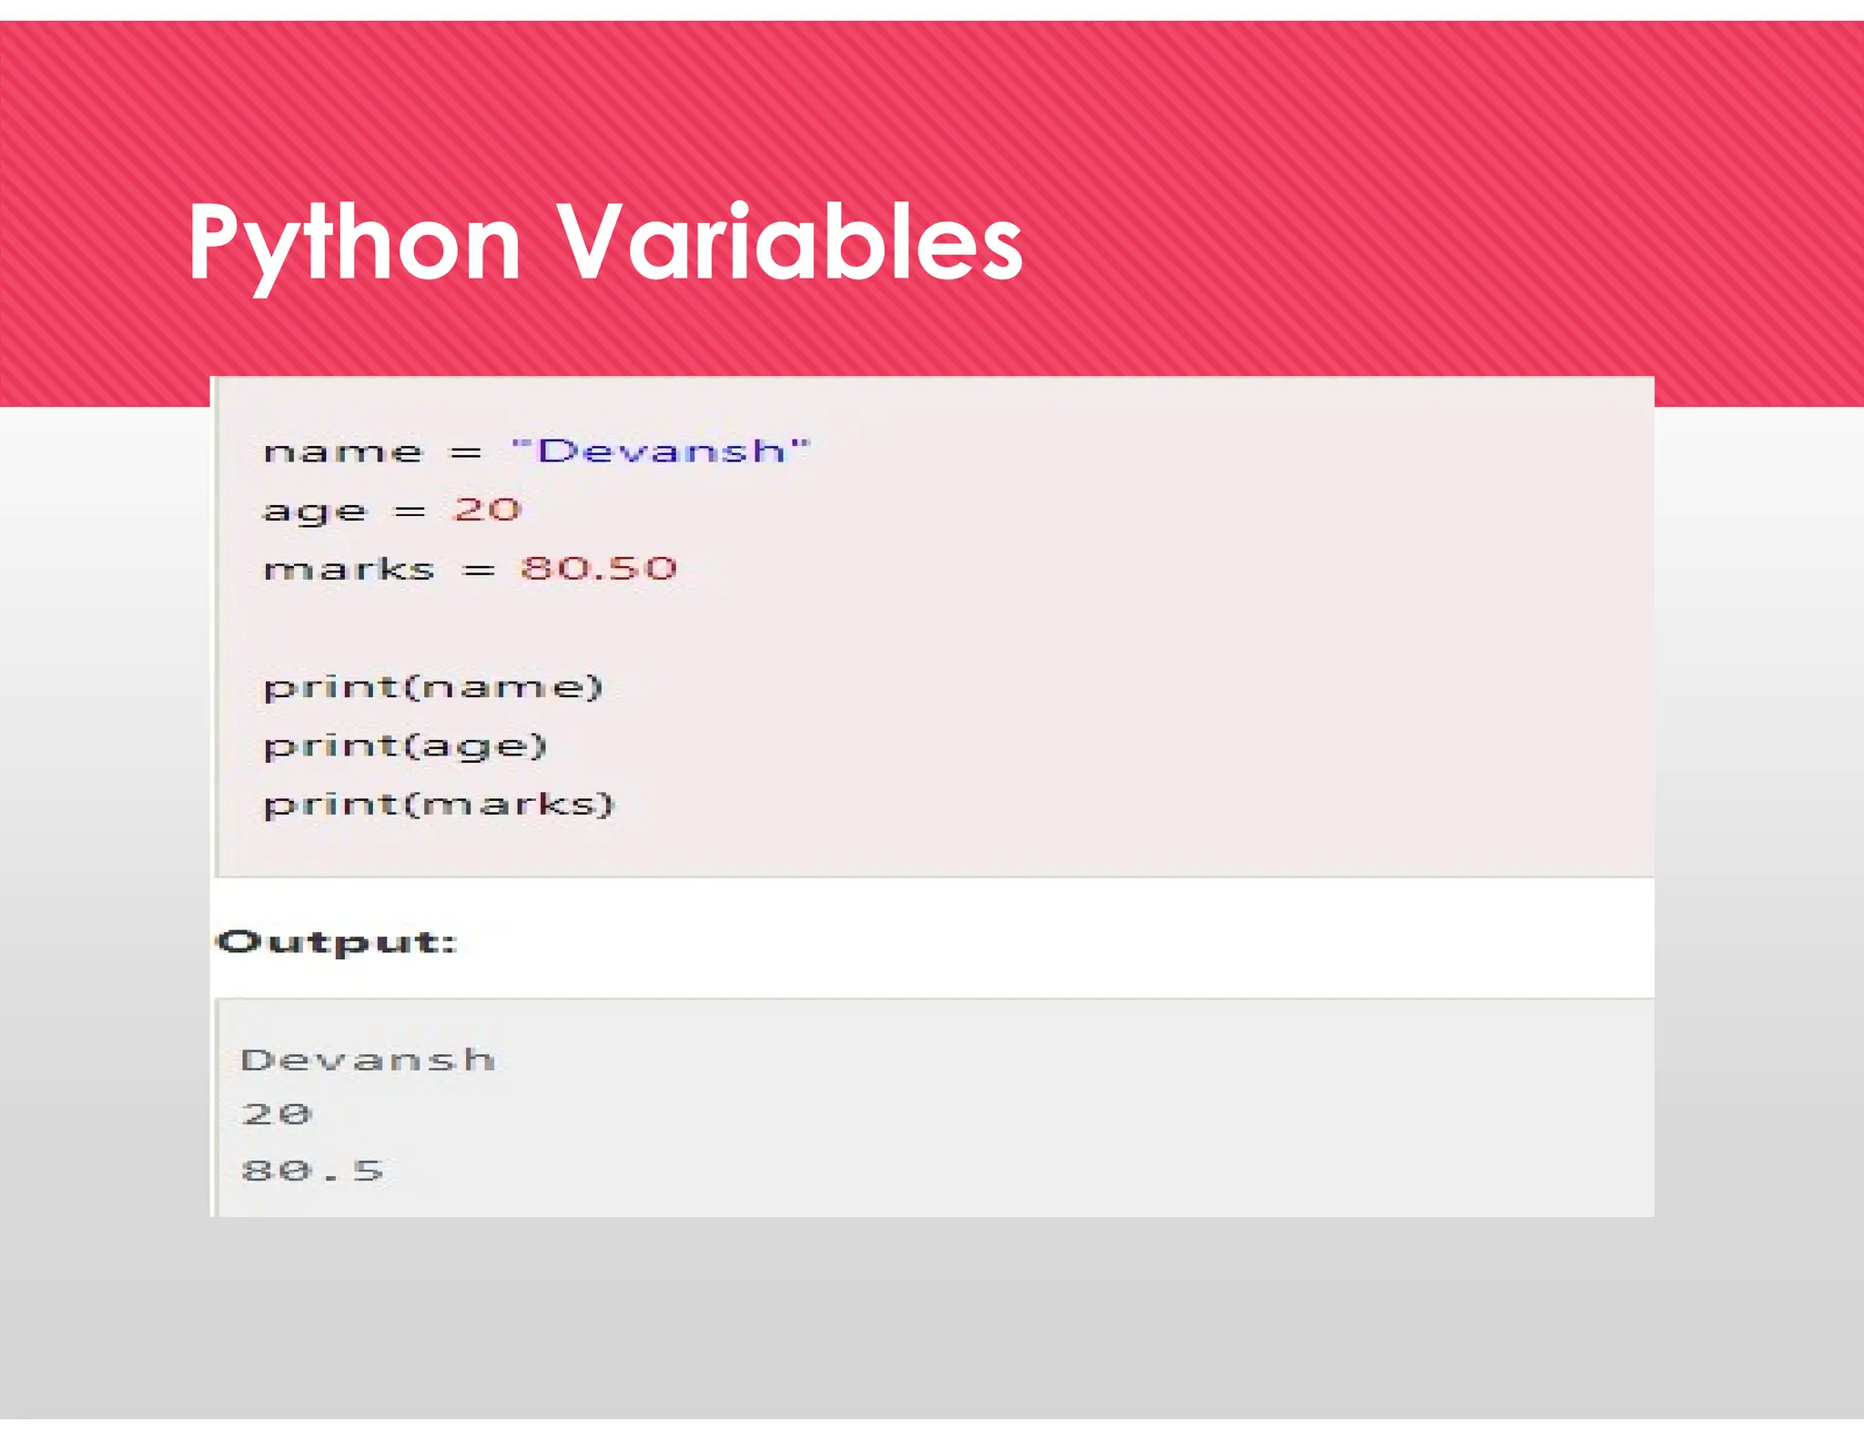Select the code line marks = 80.50
Image resolution: width=1864 pixels, height=1440 pixels.
(470, 569)
